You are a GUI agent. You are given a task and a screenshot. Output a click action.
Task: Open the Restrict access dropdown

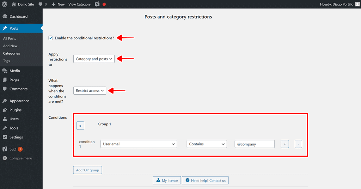coord(90,90)
